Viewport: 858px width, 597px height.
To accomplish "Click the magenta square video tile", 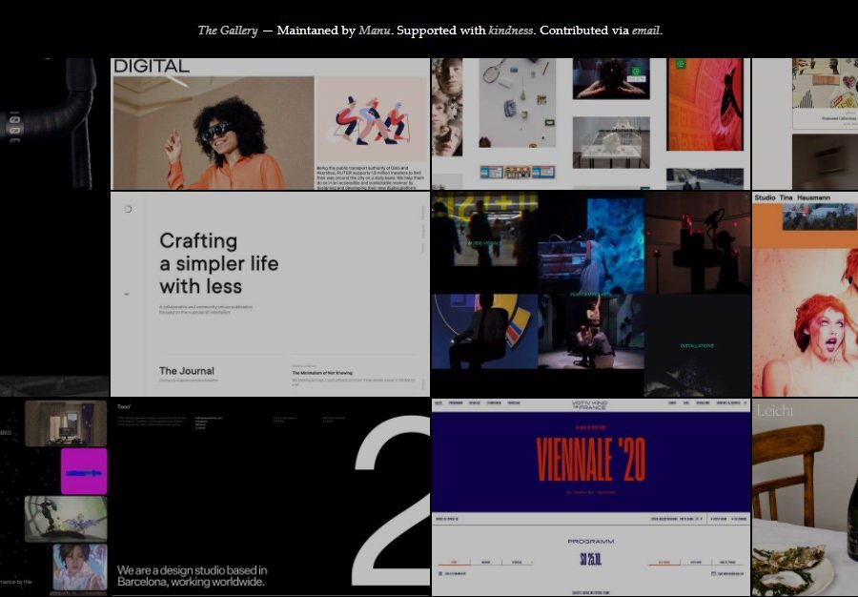I will point(84,471).
